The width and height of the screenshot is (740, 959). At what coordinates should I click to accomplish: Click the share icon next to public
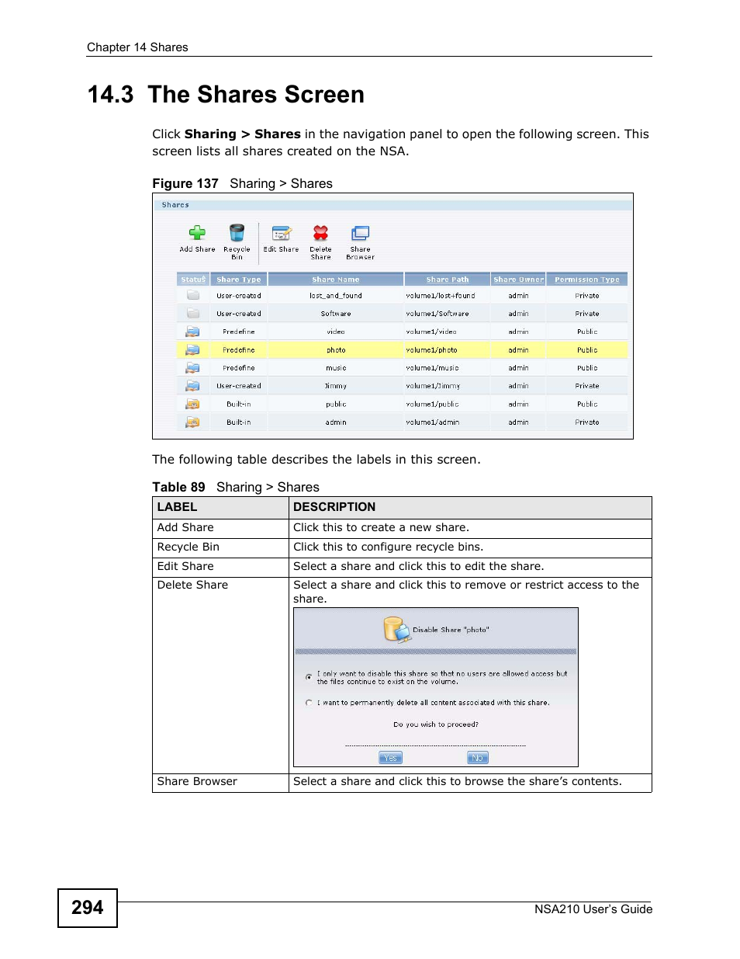[x=192, y=403]
